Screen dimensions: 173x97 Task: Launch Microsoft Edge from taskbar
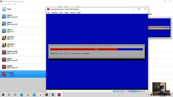pyautogui.click(x=22, y=95)
